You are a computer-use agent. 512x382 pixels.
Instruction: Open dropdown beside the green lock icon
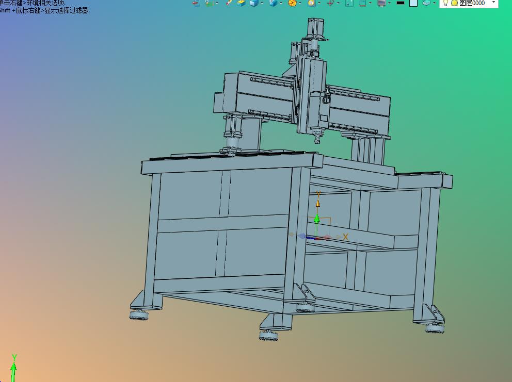pos(217,3)
